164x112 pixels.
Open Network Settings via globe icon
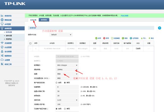point(2,20)
